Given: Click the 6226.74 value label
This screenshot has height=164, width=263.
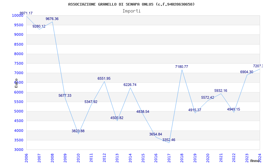Looking at the screenshot, I should 130,85.
